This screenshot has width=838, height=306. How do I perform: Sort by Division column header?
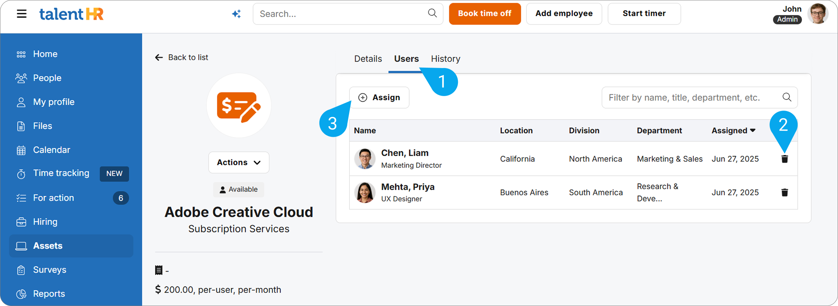click(x=584, y=131)
